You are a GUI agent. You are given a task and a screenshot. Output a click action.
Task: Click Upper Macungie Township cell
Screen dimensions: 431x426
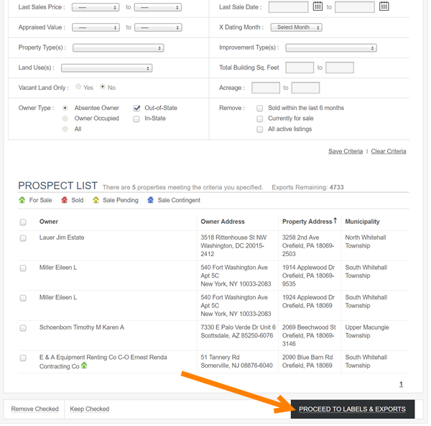point(367,332)
